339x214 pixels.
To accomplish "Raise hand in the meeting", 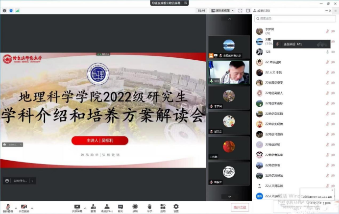I will coord(149,207).
